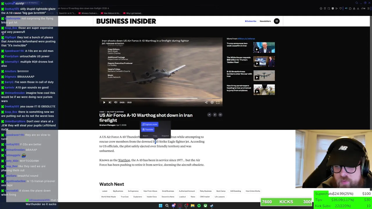Open Windows Start button on taskbar
Viewport: 372px width, 209px height.
pyautogui.click(x=160, y=206)
